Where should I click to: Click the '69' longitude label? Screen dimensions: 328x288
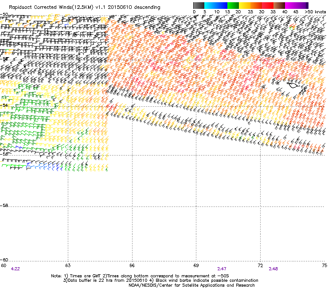point(196,265)
